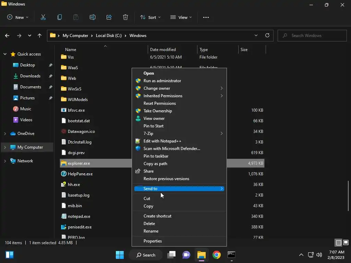
Task: Choose Edit with Notepad++
Action: tap(179, 141)
